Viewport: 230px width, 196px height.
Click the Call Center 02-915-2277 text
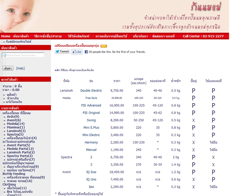[203, 36]
